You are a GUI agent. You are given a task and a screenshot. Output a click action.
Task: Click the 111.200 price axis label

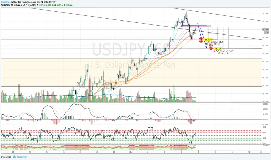coord(266,86)
